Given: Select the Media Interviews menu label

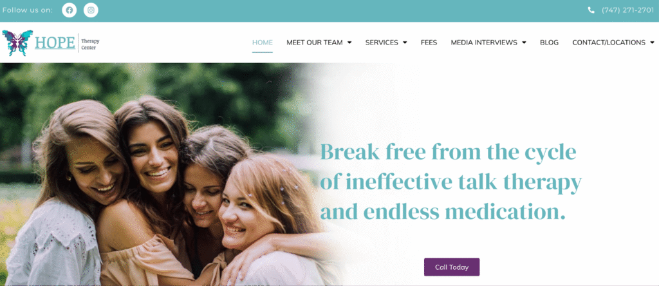Looking at the screenshot, I should [x=484, y=43].
